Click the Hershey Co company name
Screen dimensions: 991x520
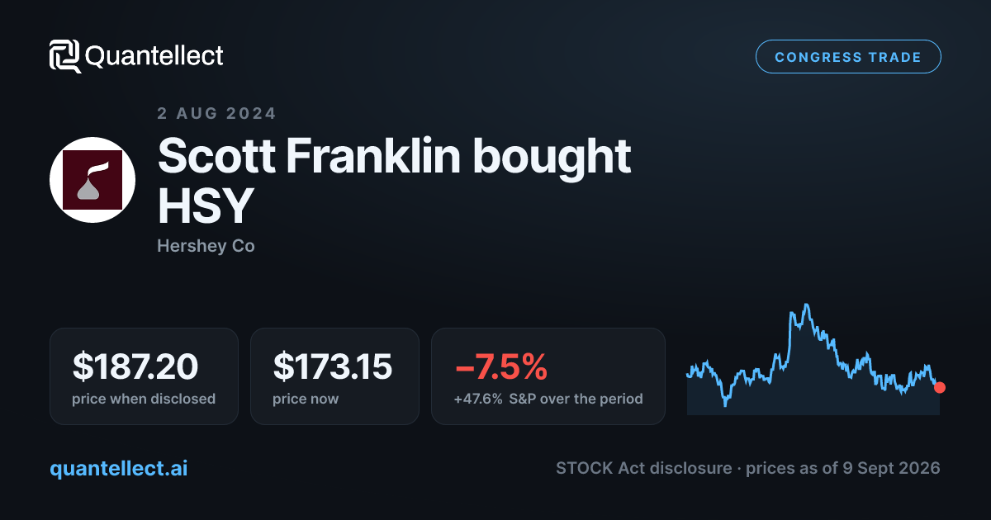(206, 246)
